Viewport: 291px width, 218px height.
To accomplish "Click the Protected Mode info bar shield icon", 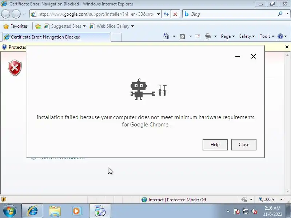I will click(4, 47).
